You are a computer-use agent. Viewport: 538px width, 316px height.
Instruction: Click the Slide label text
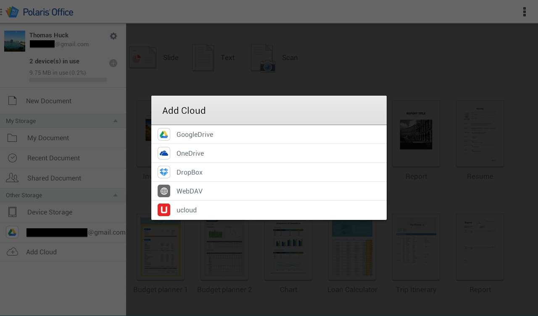(x=171, y=57)
